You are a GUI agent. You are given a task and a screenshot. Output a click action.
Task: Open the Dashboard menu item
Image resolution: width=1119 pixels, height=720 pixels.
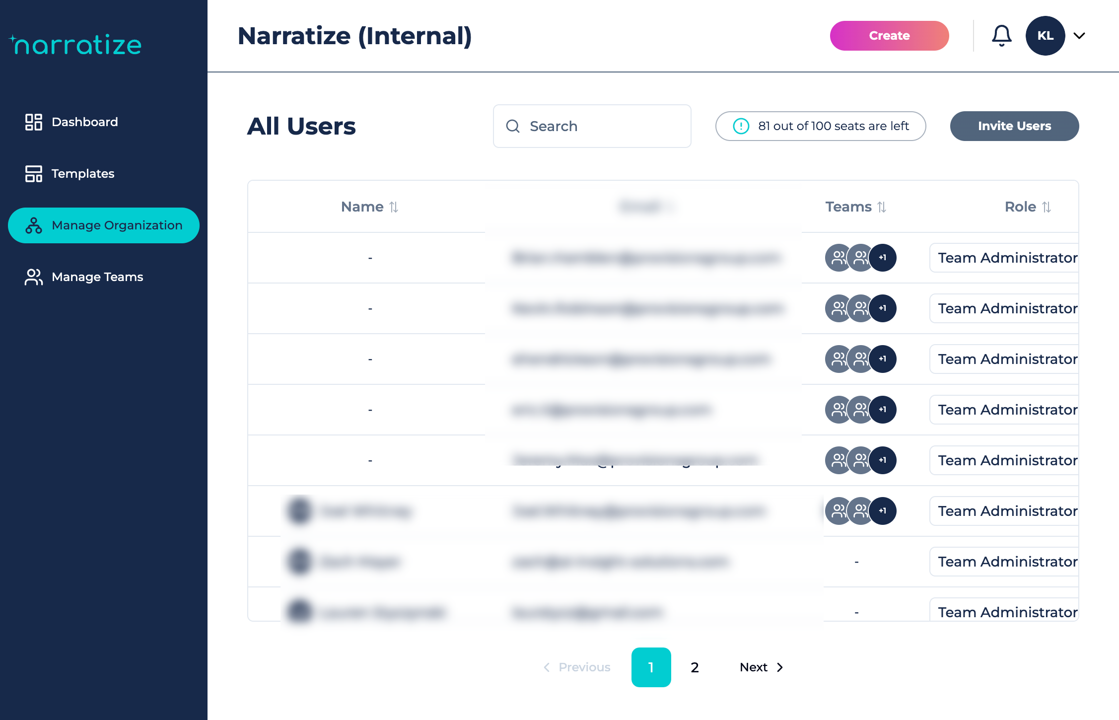(x=85, y=122)
